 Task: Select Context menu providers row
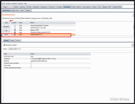[x=47, y=63]
